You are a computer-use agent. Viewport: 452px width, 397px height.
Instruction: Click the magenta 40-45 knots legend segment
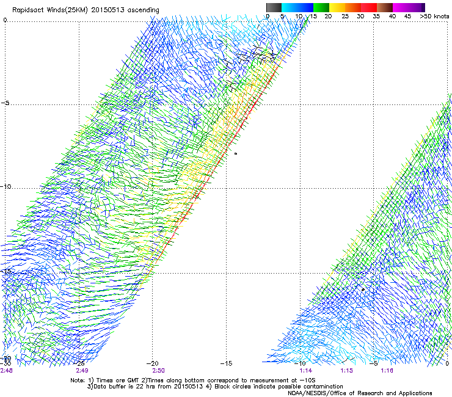coord(401,7)
